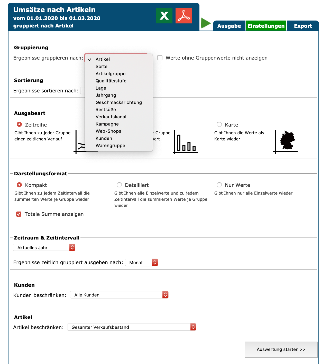The height and width of the screenshot is (364, 330).
Task: Choose Jahrgang from grouping list
Action: (106, 95)
